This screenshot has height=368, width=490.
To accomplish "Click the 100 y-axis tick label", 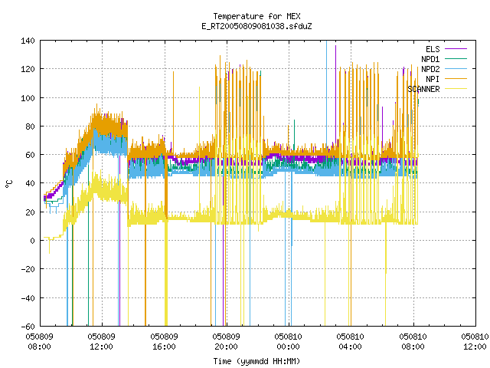I will pyautogui.click(x=28, y=98).
